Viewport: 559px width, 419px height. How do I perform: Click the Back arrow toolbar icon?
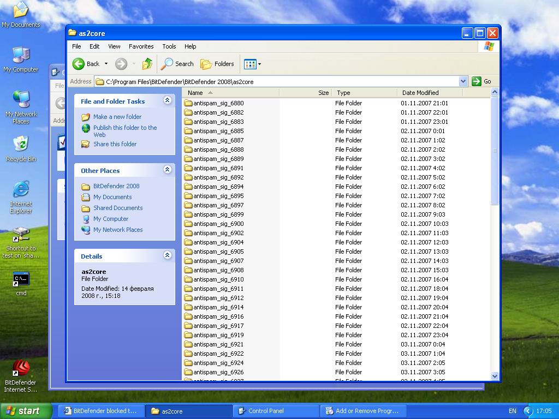click(x=79, y=64)
